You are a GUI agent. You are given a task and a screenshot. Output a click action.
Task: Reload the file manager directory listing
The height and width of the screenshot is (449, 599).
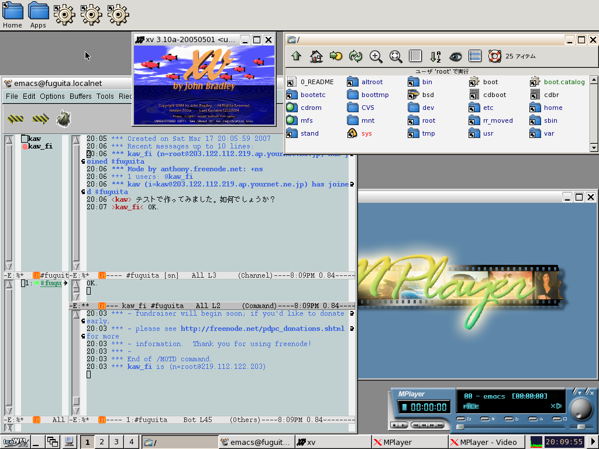coord(355,56)
